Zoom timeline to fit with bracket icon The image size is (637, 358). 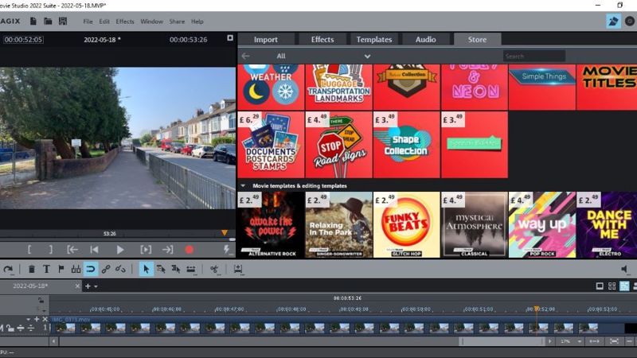[x=614, y=341]
